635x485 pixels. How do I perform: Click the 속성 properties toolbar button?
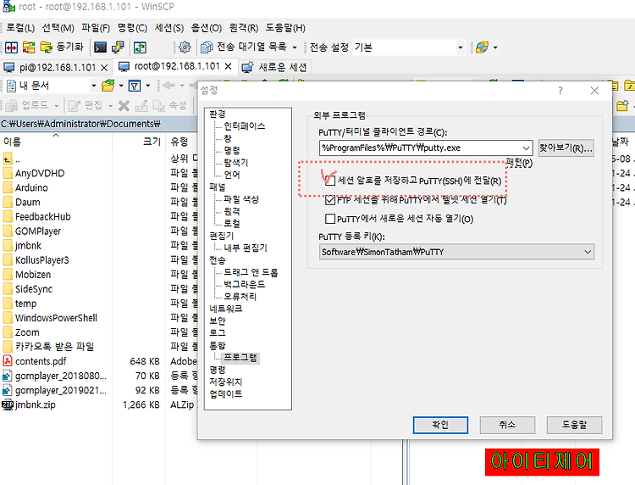pos(169,105)
